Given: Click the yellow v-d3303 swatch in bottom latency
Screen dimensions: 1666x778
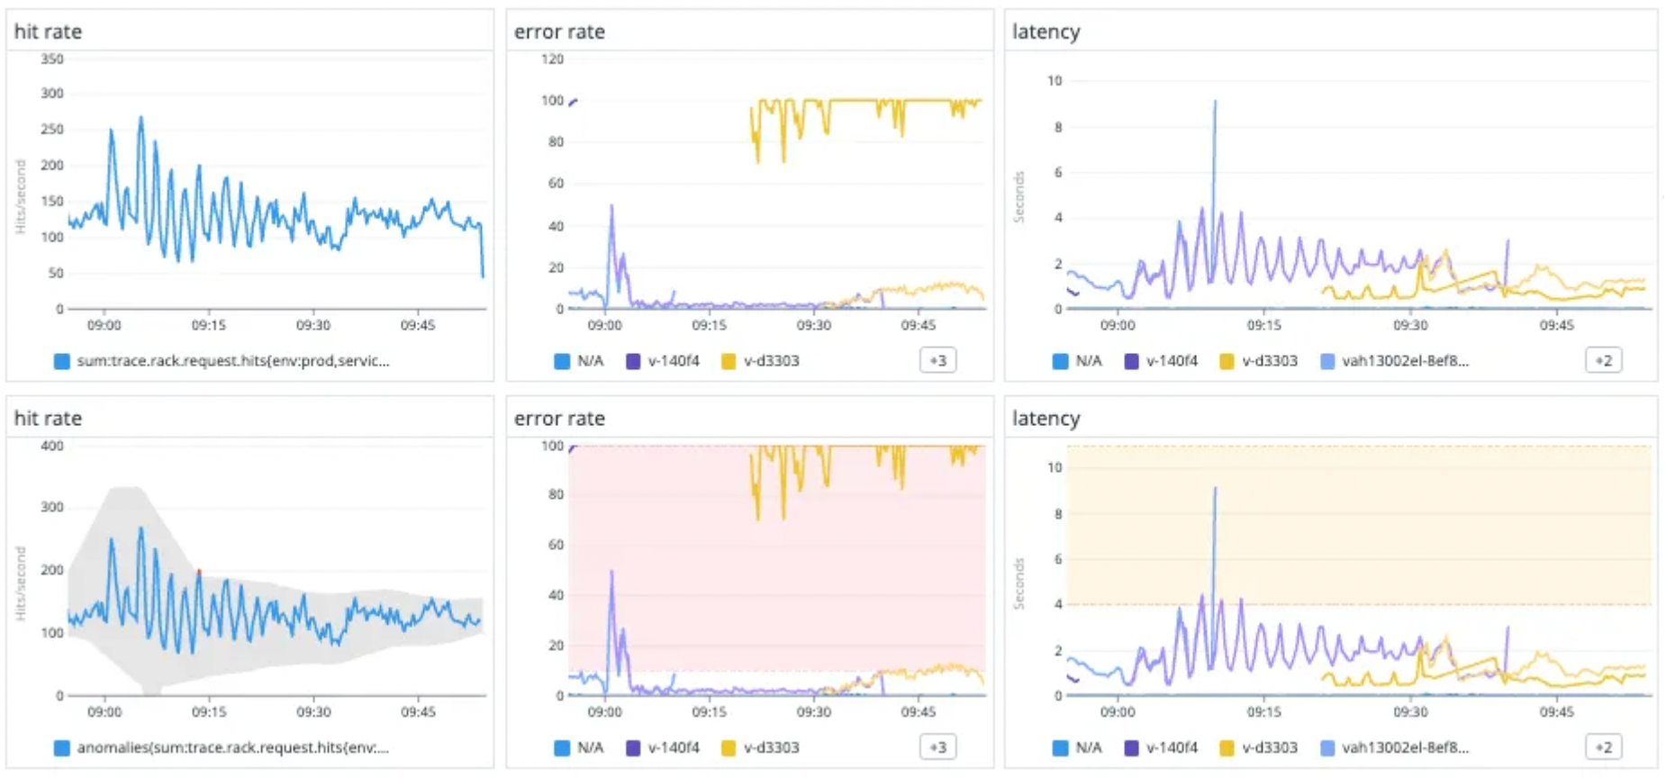Looking at the screenshot, I should (x=1227, y=747).
